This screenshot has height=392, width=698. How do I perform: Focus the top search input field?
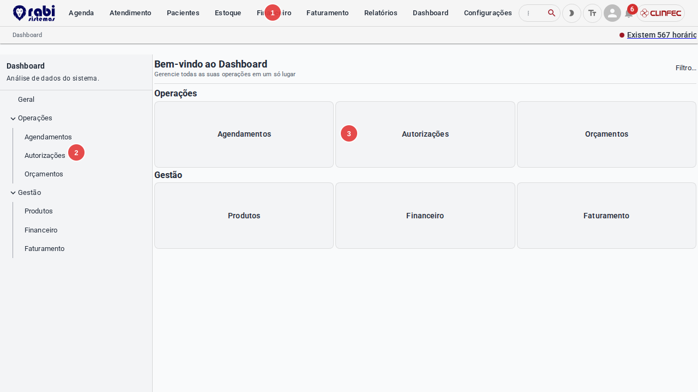(534, 13)
